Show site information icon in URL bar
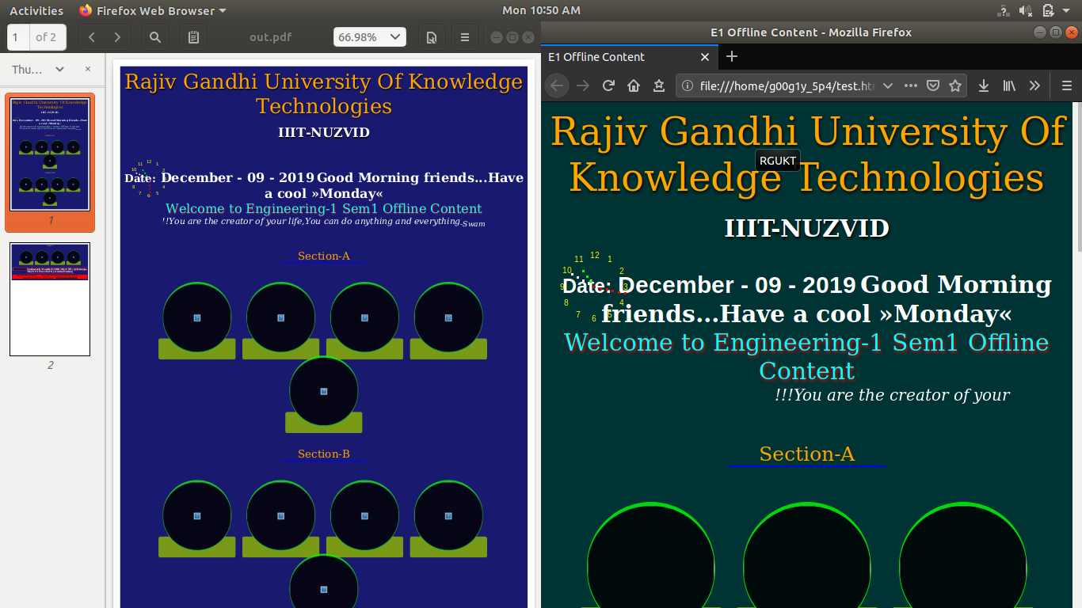Viewport: 1082px width, 608px height. tap(688, 85)
